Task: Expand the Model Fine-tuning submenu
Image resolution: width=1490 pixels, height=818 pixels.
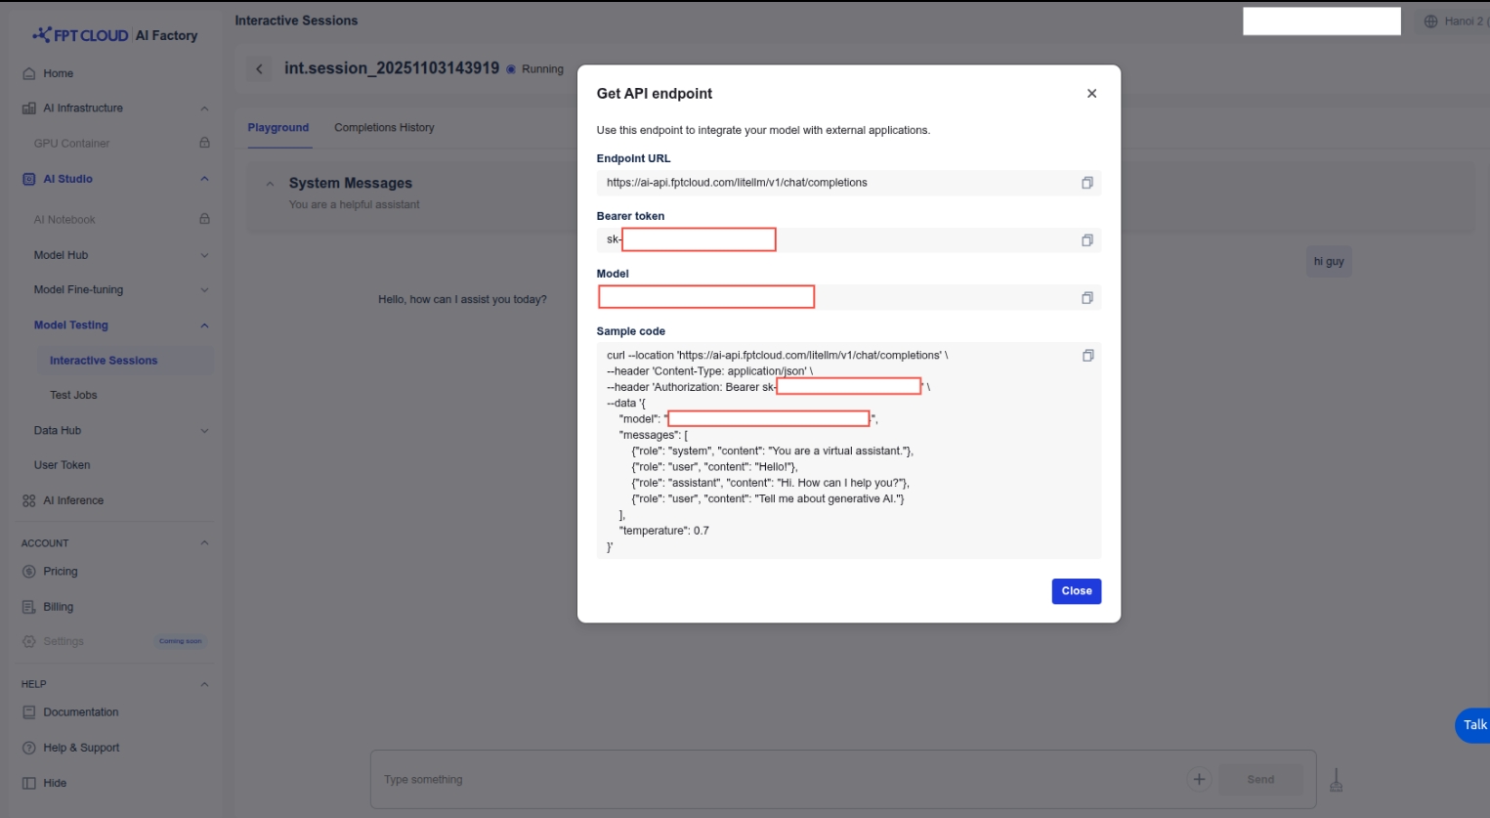Action: (x=204, y=290)
